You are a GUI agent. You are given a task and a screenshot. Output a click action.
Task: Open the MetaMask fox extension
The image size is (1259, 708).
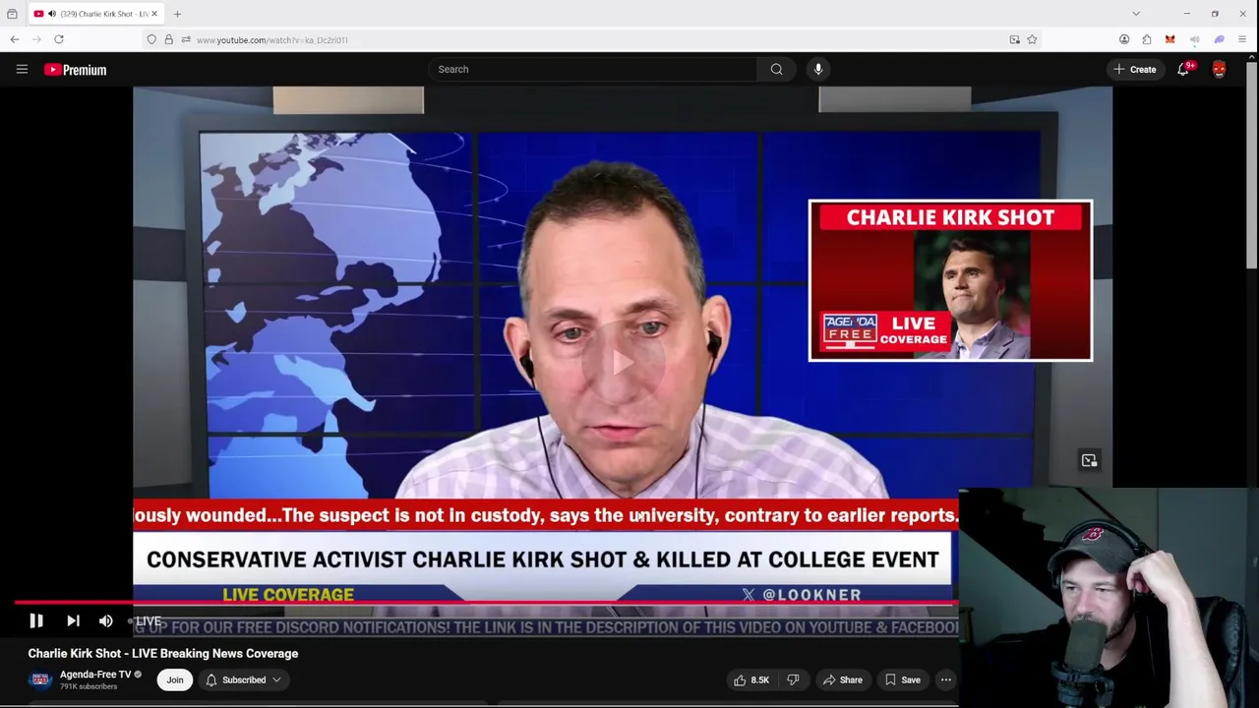tap(1169, 39)
